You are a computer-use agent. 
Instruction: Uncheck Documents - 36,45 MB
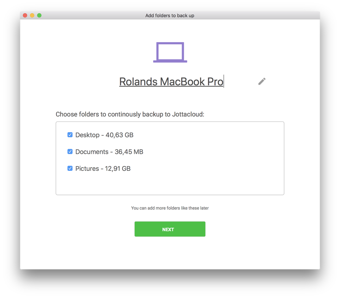pos(70,151)
